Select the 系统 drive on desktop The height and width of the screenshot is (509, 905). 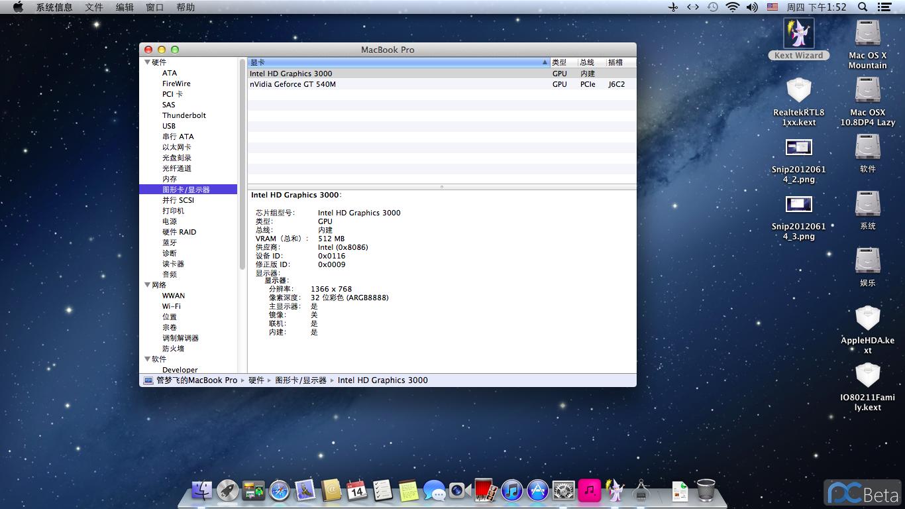(x=868, y=204)
